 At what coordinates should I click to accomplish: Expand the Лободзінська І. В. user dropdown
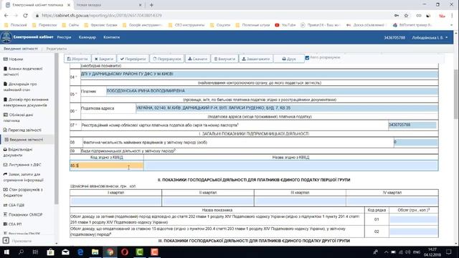[x=430, y=37]
